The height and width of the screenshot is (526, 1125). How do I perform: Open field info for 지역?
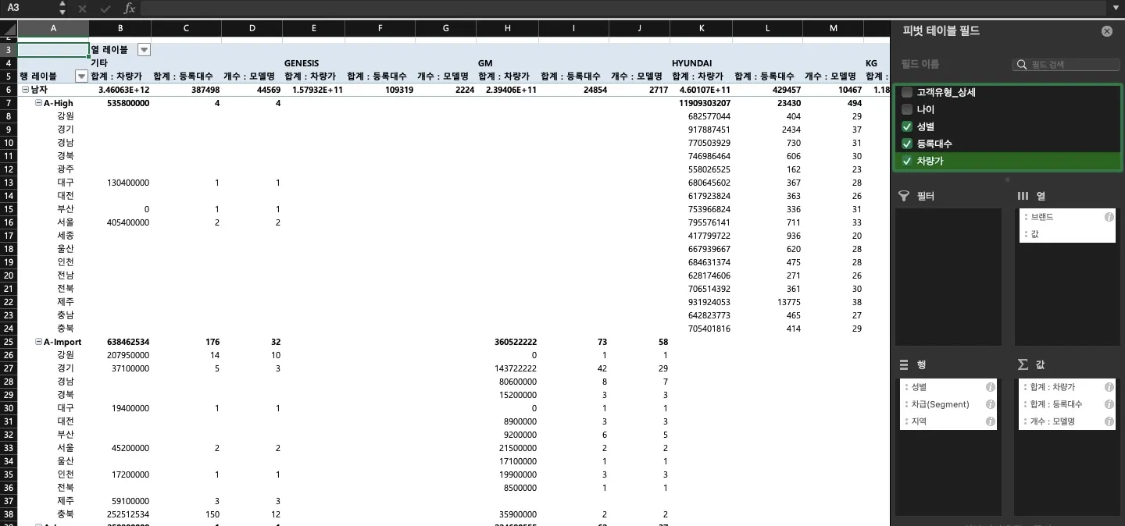click(990, 421)
